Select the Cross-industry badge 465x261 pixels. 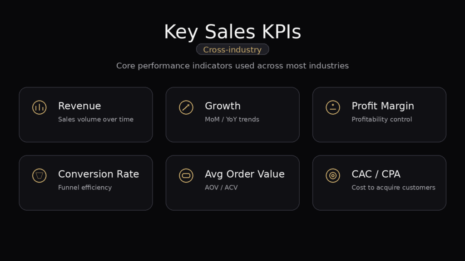(232, 49)
